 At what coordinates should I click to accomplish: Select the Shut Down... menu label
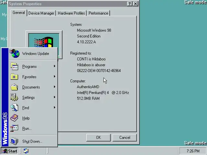click(32, 141)
